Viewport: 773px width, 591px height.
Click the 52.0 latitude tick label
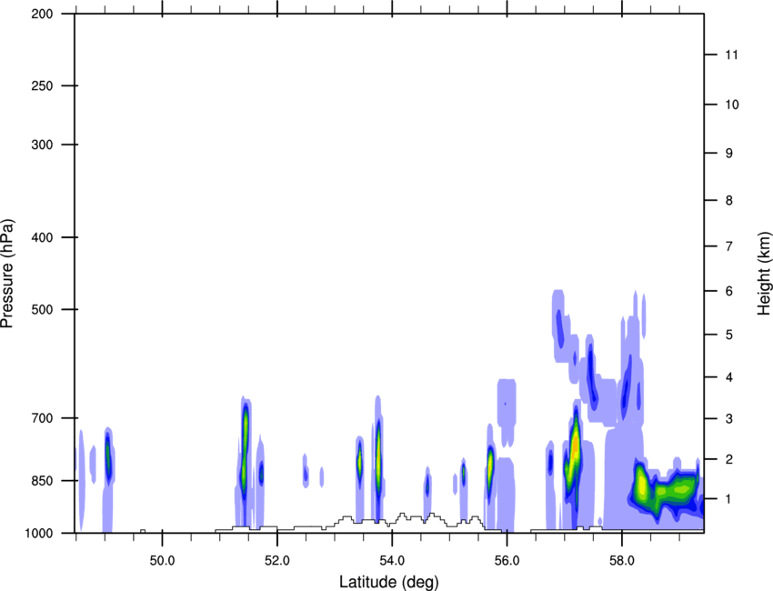(277, 560)
